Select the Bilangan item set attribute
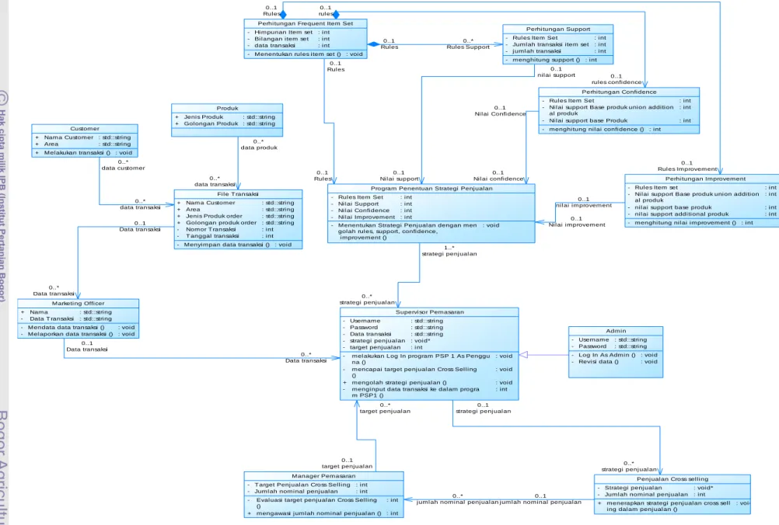This screenshot has height=525, width=779. coord(281,39)
